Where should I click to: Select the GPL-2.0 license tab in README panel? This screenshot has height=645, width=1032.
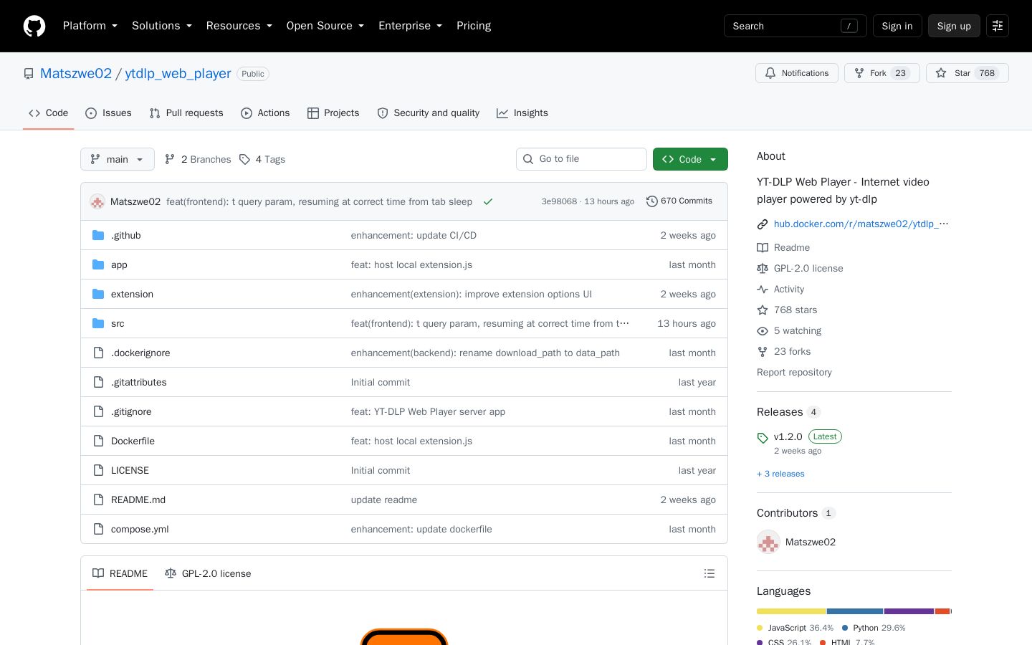(208, 573)
